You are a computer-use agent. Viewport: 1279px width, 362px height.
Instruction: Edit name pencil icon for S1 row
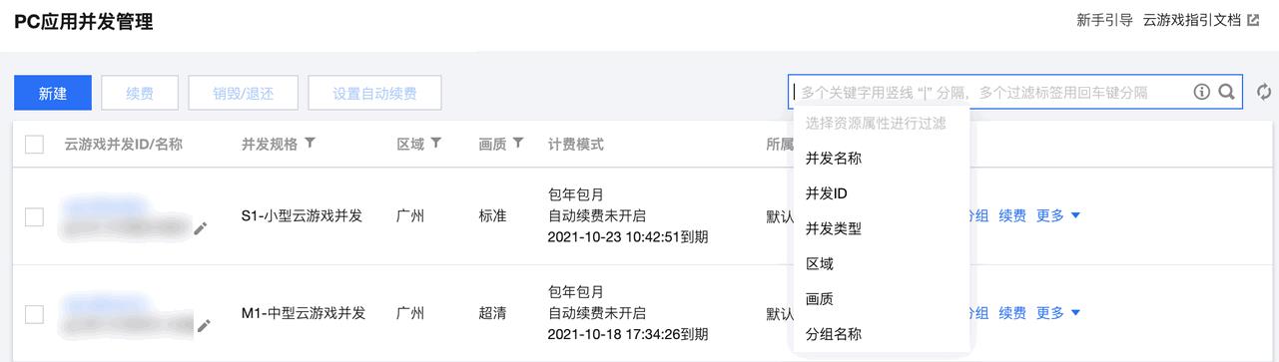coord(201,228)
